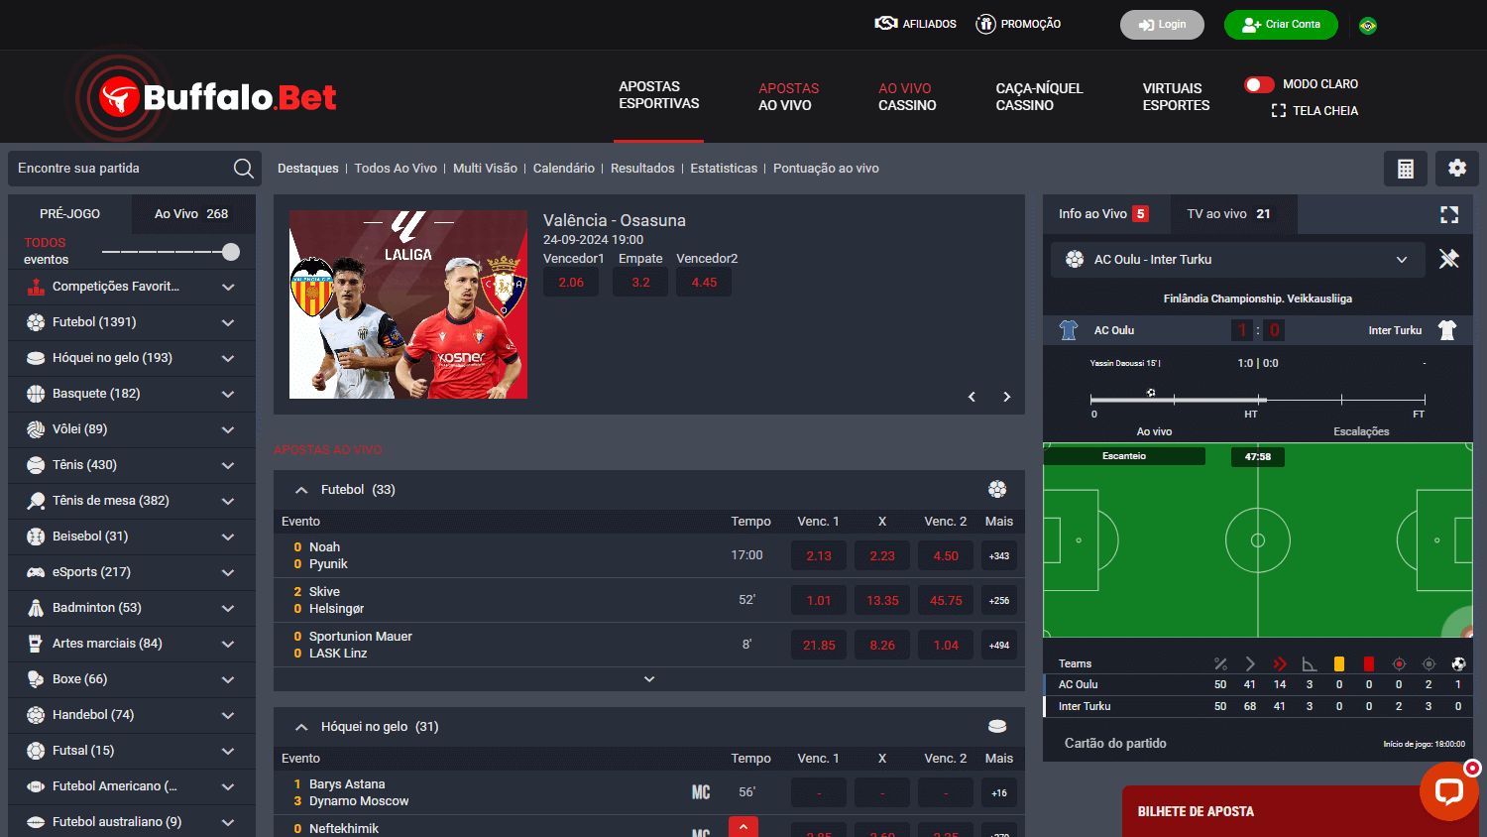This screenshot has width=1487, height=837.
Task: Click the search magnifier icon
Action: coord(243,169)
